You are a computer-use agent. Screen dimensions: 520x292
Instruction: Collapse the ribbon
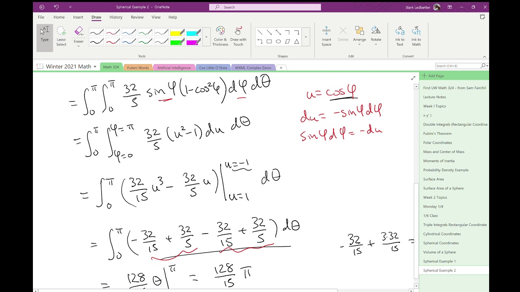pyautogui.click(x=484, y=57)
